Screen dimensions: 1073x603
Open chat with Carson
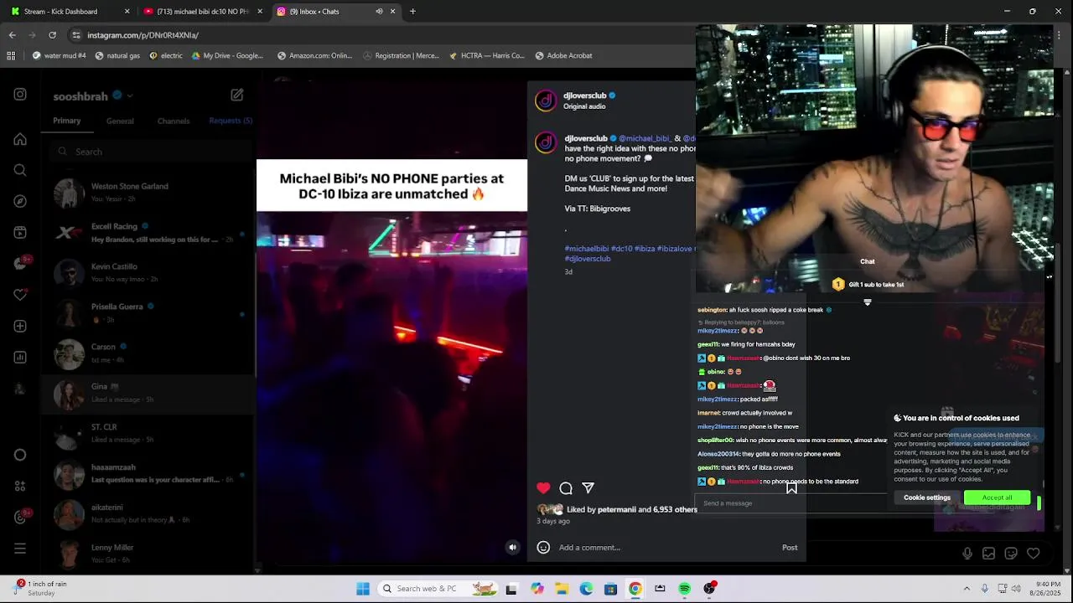148,353
